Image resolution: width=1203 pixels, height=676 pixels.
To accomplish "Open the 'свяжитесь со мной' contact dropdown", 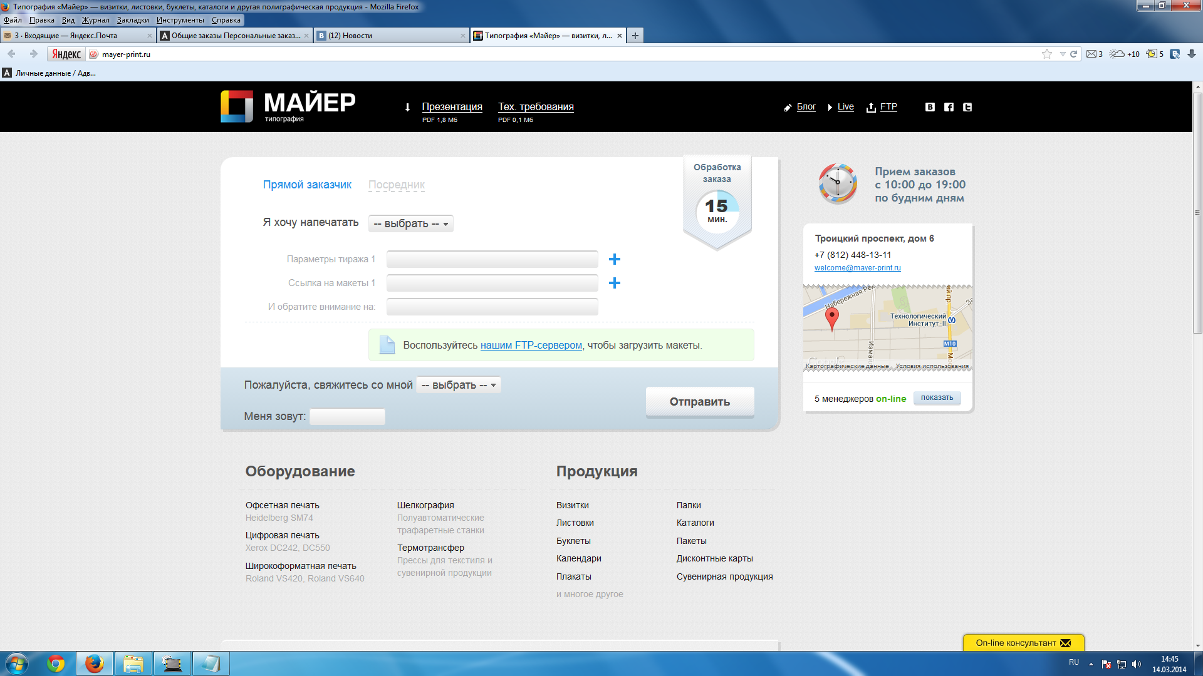I will [459, 385].
